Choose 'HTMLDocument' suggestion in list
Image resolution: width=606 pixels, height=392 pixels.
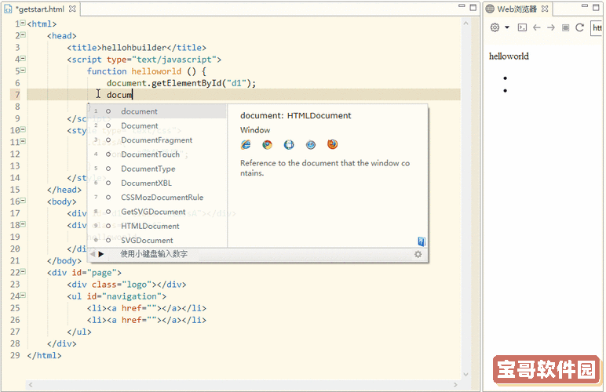(x=157, y=226)
